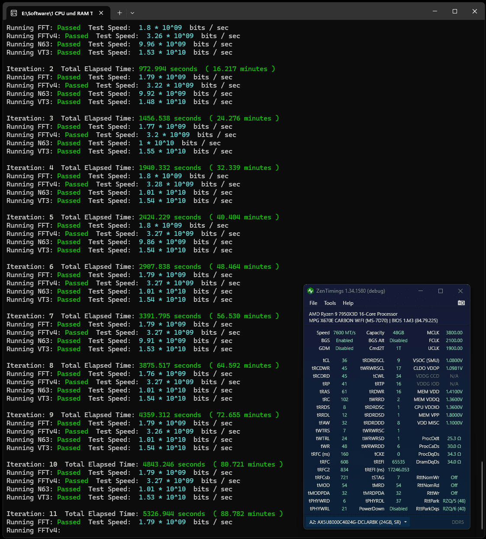Click the FCLK 2100.00 value
The image size is (486, 539).
454,340
